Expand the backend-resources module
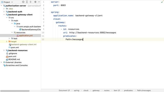The height and width of the screenshot is (92, 164). (4, 50)
